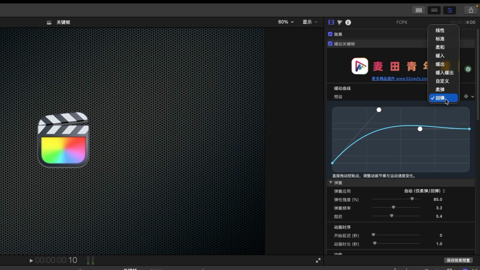Open the info inspector icon
Viewport: 480px width, 270px height.
click(x=348, y=22)
